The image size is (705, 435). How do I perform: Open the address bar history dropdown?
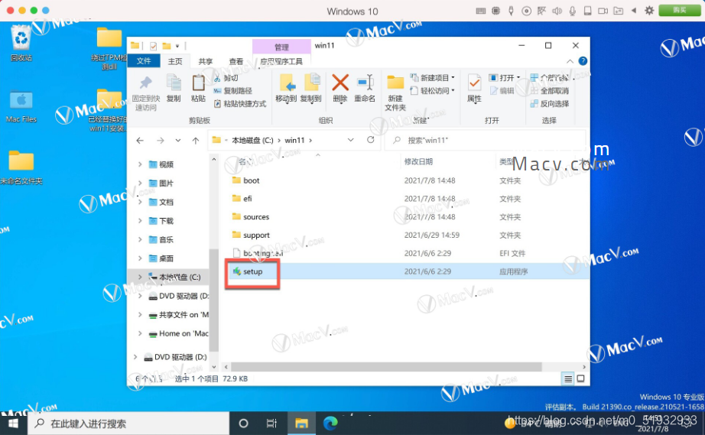click(351, 140)
